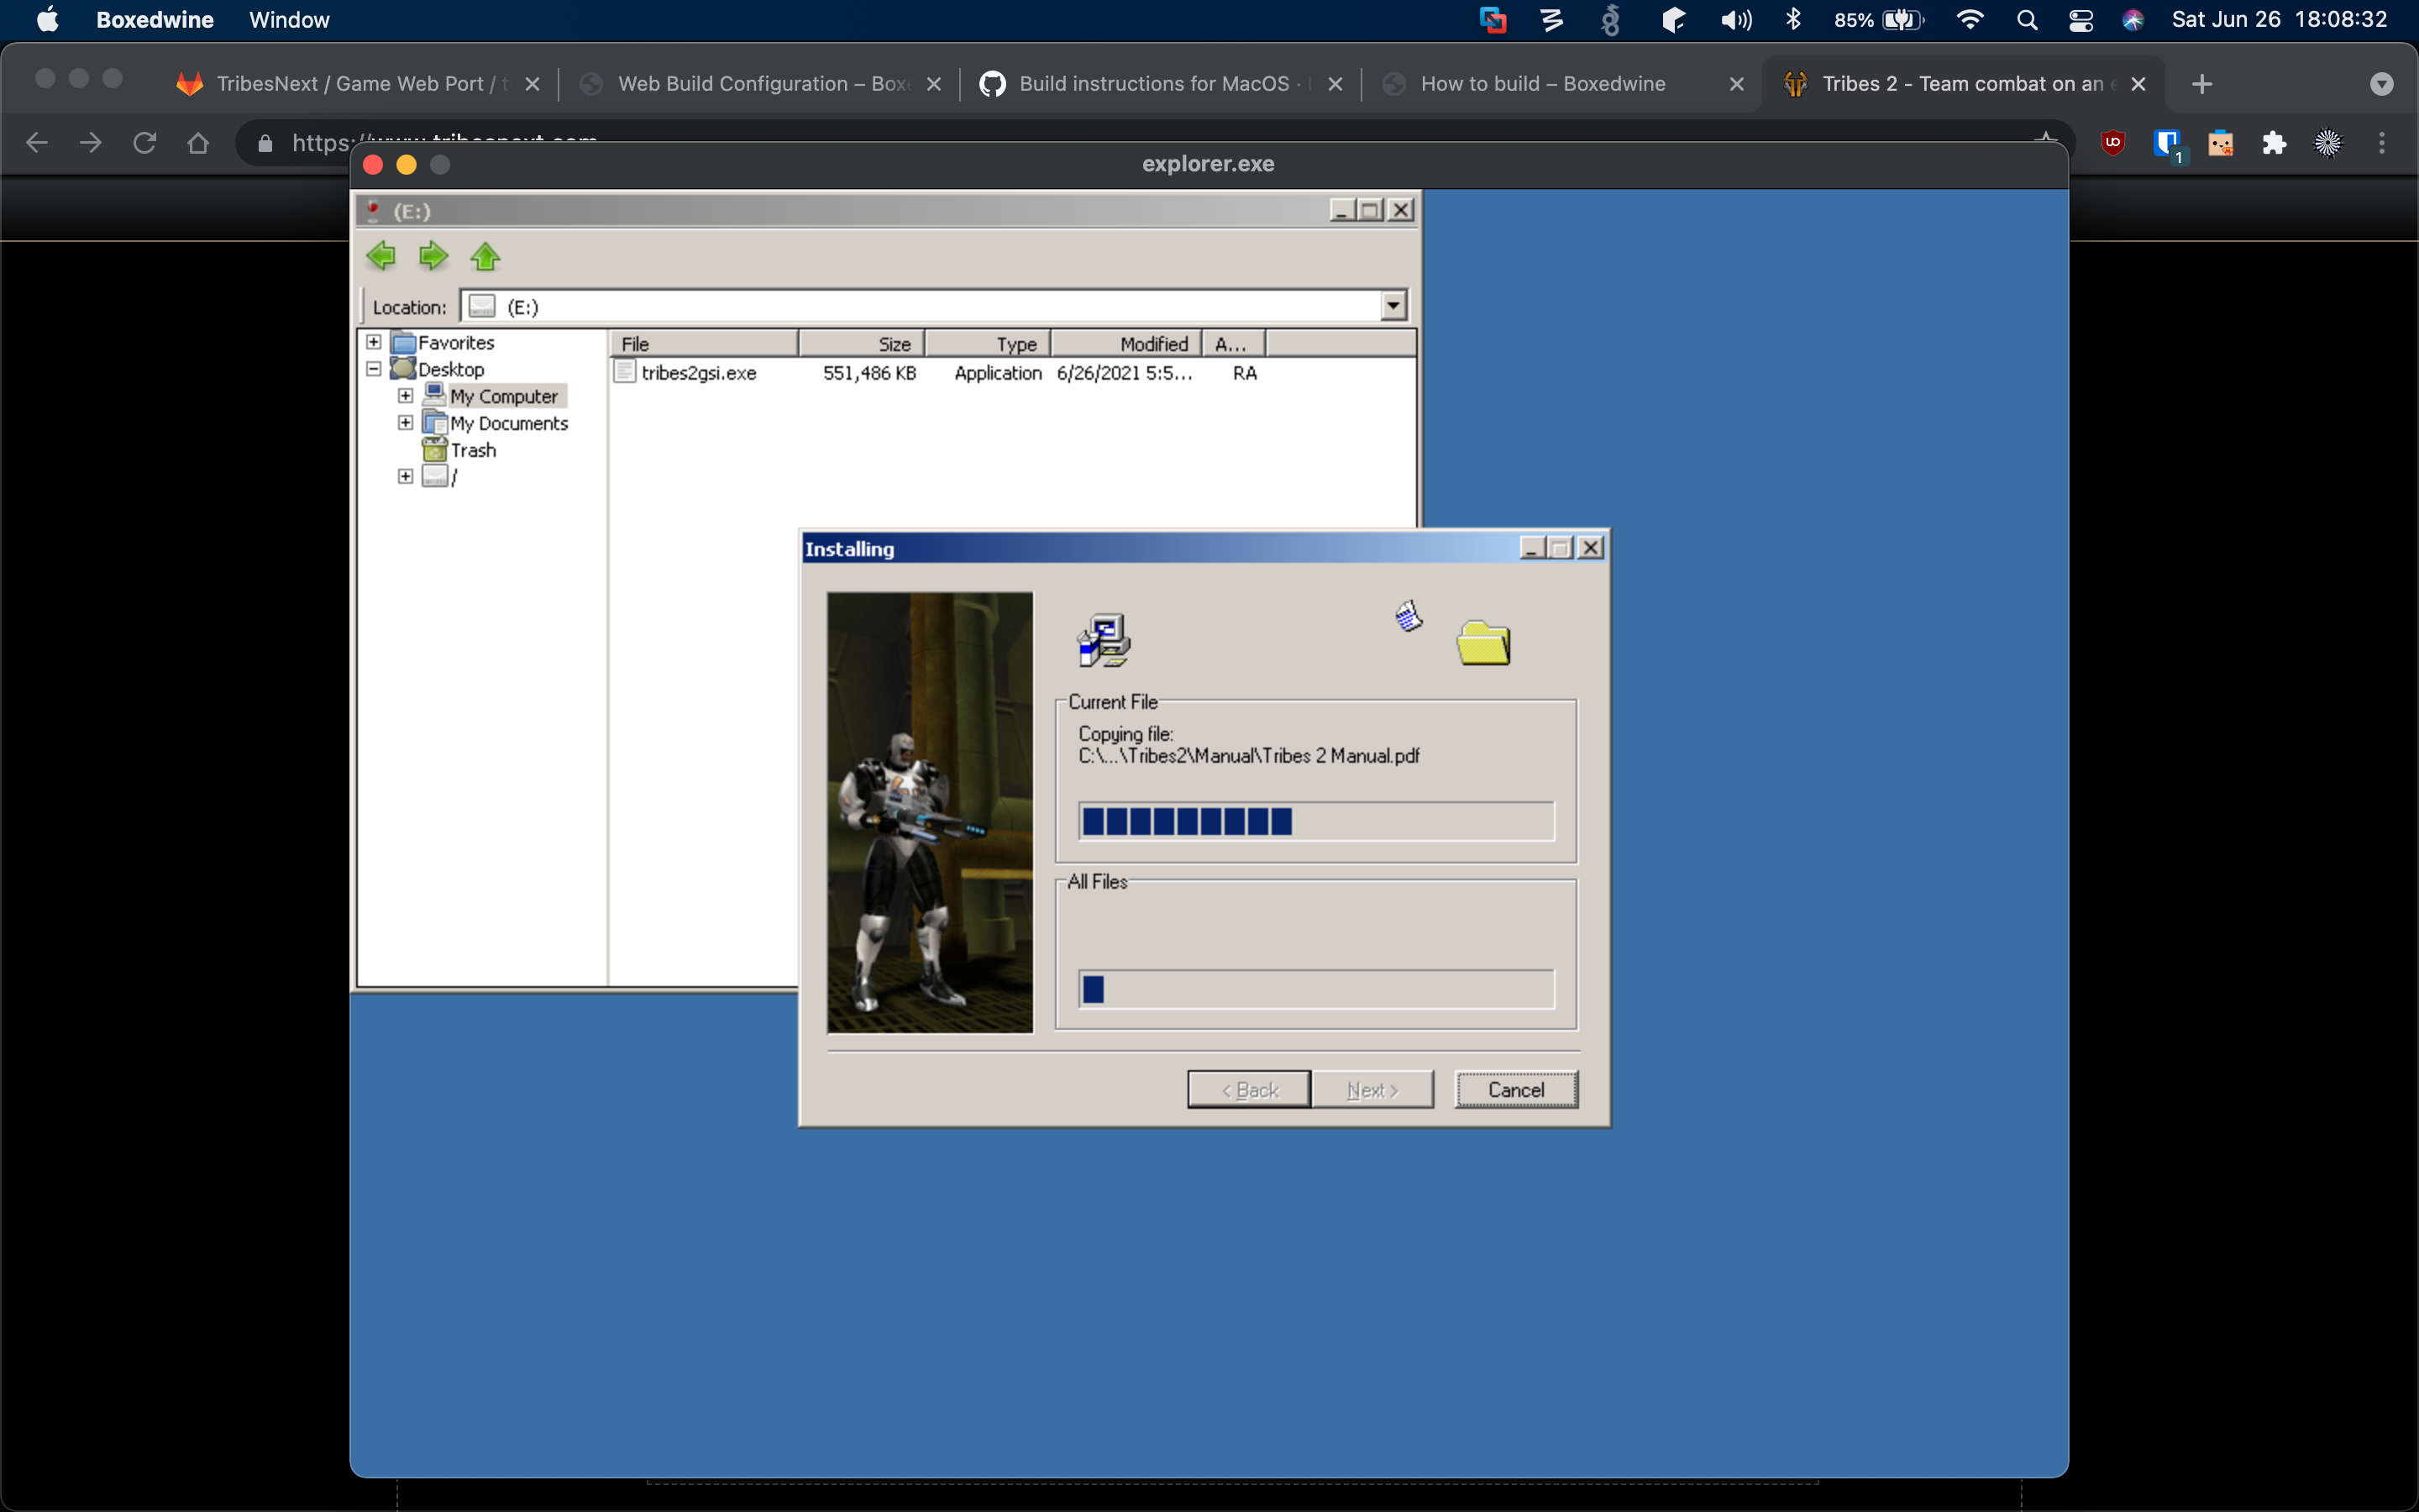Click the flying document icon in installer
The width and height of the screenshot is (2419, 1512).
pos(1409,616)
